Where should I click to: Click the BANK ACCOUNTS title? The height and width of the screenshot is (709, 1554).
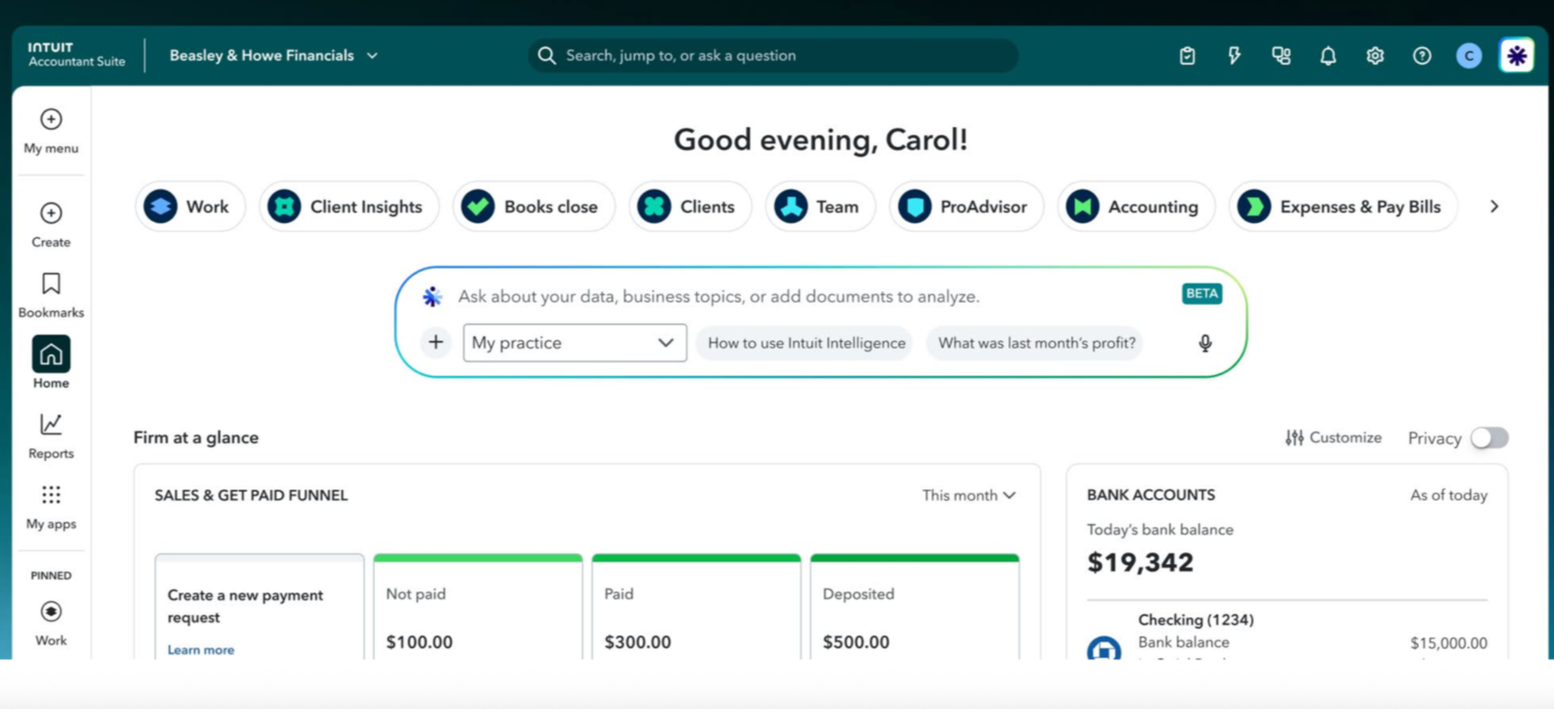coord(1151,495)
